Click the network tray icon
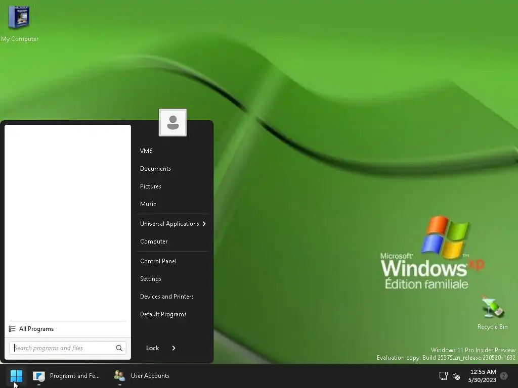The image size is (518, 388). pos(443,376)
